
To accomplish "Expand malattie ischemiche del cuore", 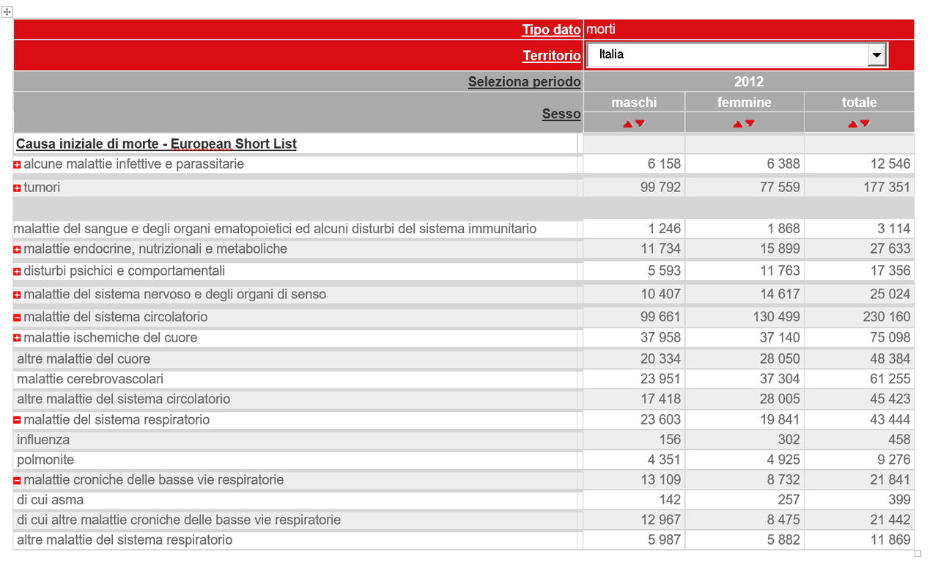I will [18, 339].
